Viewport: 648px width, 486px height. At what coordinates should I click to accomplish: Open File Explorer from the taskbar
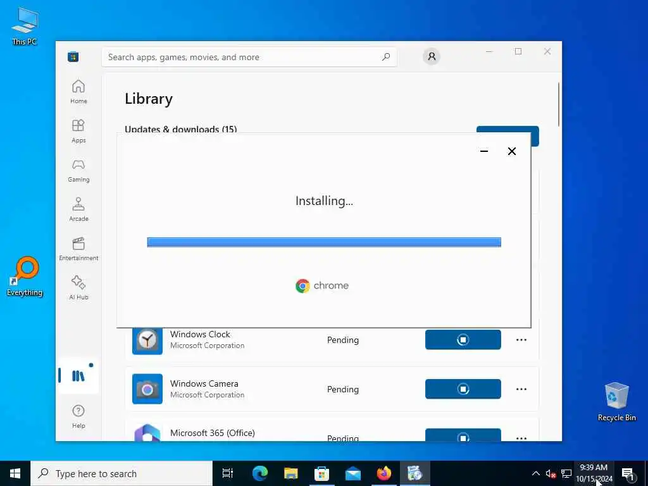(291, 473)
